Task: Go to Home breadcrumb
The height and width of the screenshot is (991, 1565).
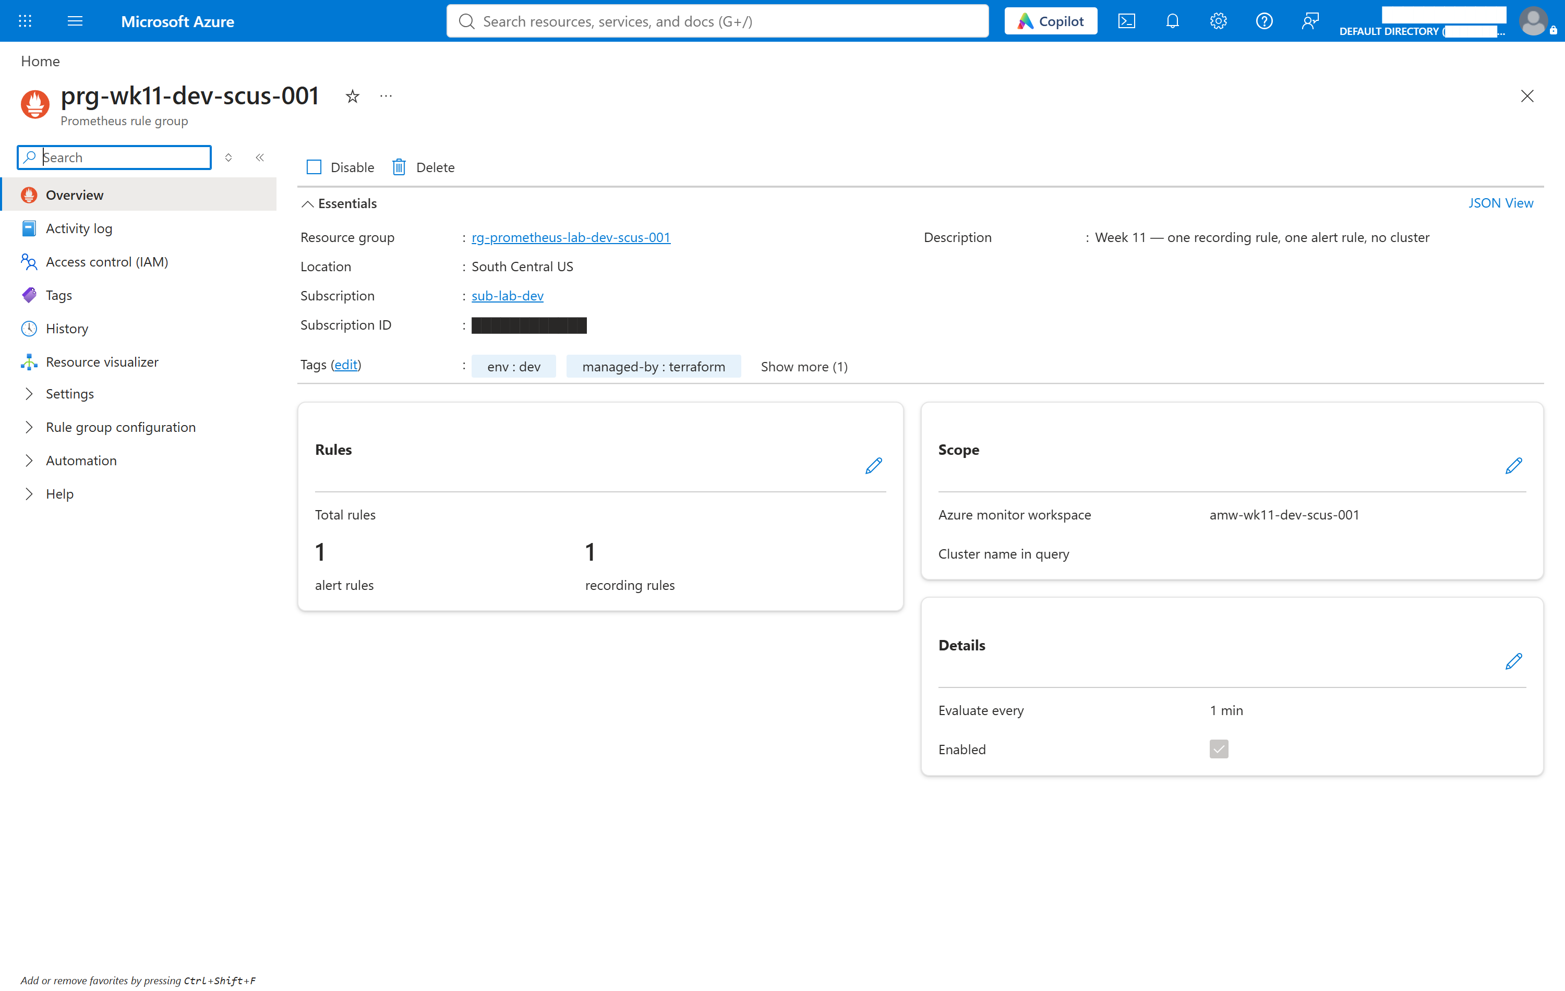Action: (x=40, y=61)
